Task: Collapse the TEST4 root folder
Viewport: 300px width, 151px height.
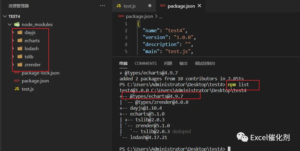Action: point(5,16)
